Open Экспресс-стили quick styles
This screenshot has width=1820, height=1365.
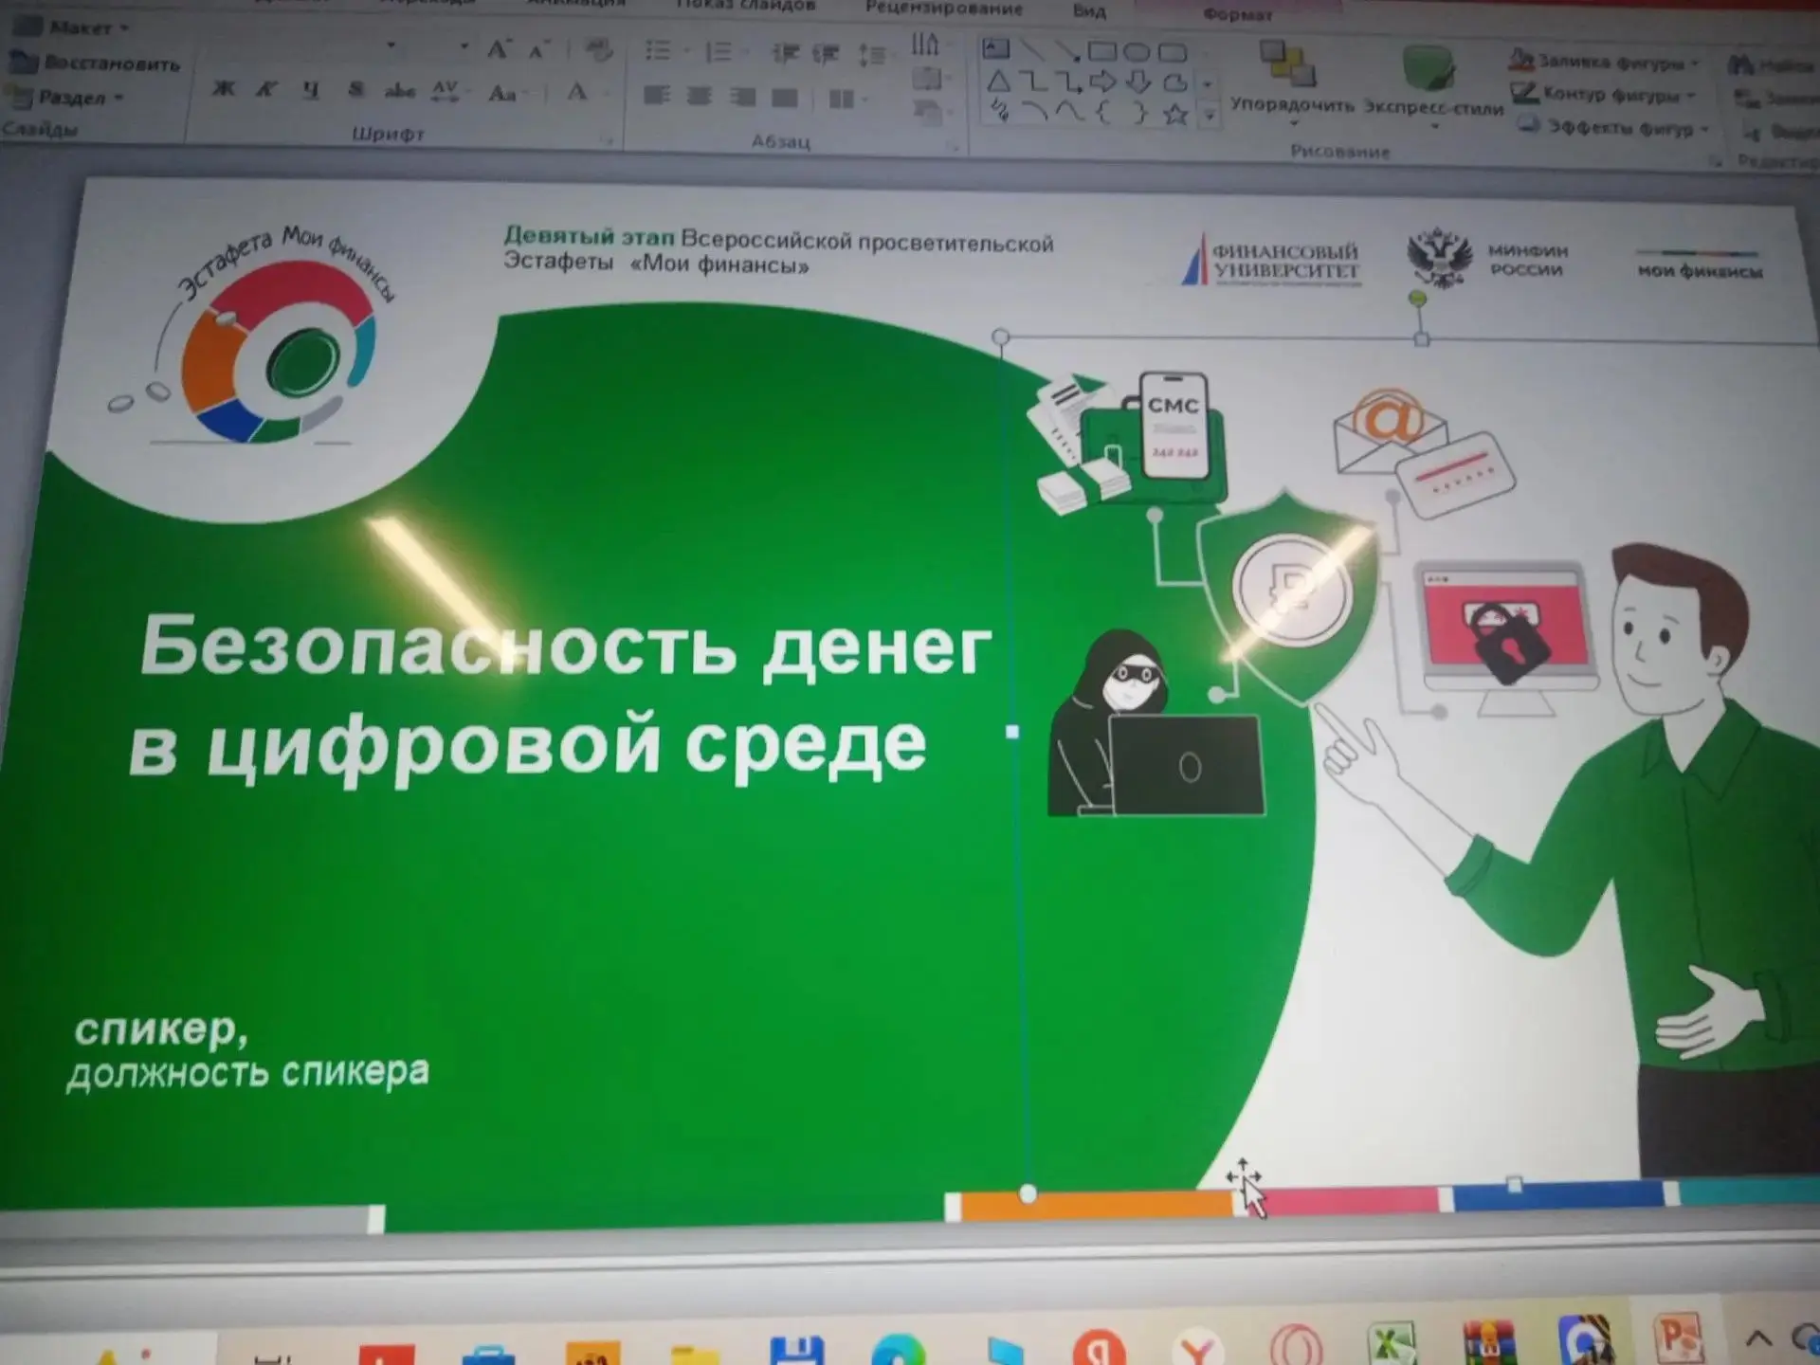coord(1433,85)
